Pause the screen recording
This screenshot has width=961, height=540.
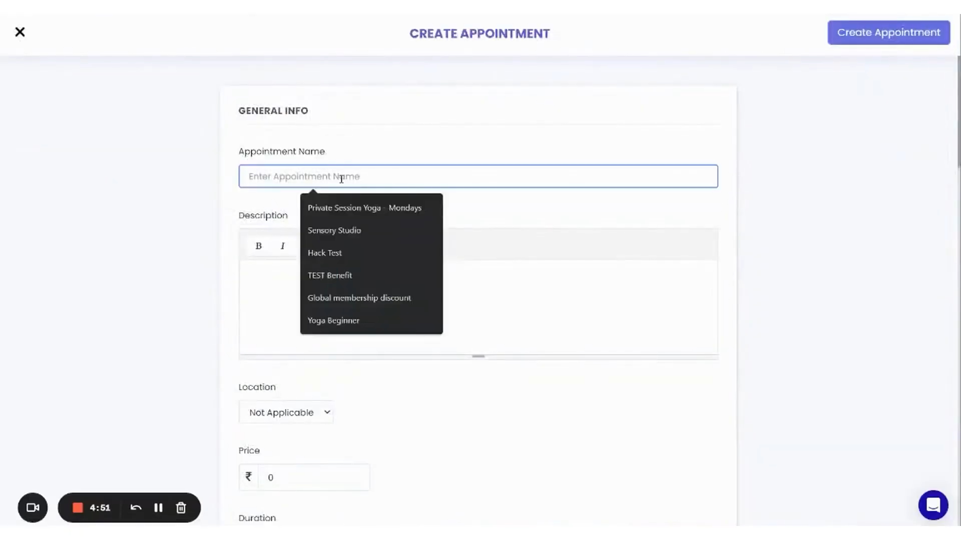(x=158, y=507)
